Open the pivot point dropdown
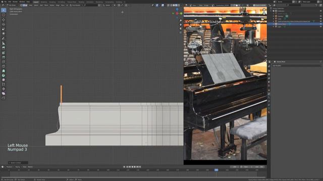This screenshot has height=181, width=323. (x=115, y=5)
